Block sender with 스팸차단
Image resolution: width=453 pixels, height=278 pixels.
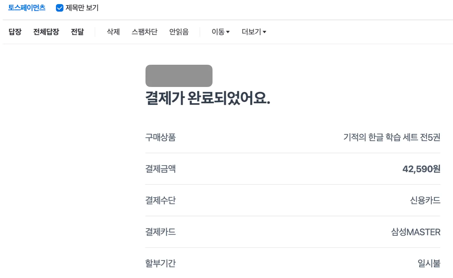(x=145, y=32)
